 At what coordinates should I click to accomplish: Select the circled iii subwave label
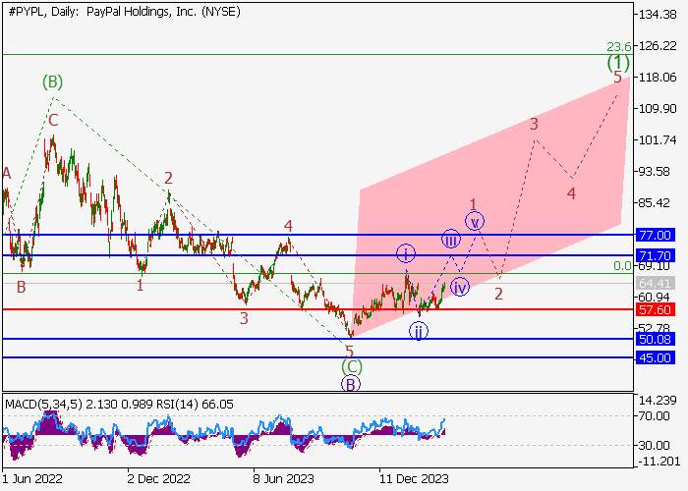[x=451, y=240]
